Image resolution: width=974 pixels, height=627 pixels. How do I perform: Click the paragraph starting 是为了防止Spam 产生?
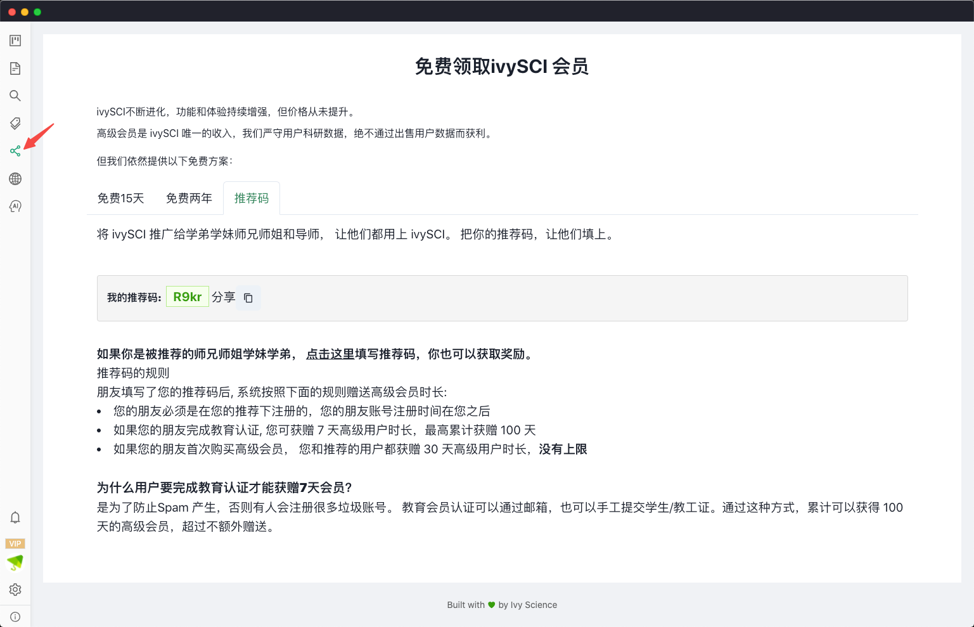[x=499, y=517]
